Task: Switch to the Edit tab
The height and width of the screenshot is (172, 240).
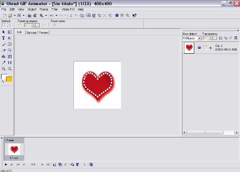Action: [x=20, y=32]
